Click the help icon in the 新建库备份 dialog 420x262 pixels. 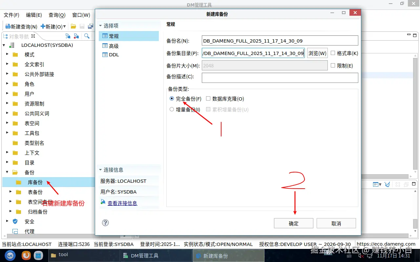pos(105,223)
